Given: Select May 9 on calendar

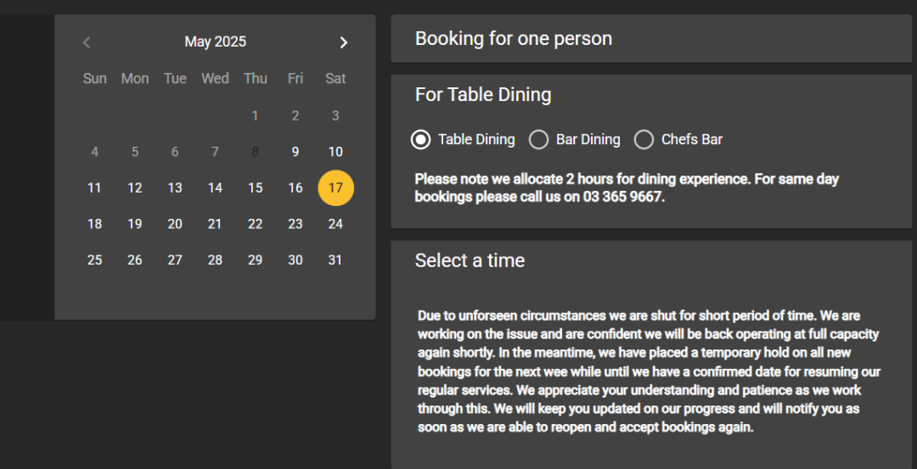Looking at the screenshot, I should coord(295,152).
